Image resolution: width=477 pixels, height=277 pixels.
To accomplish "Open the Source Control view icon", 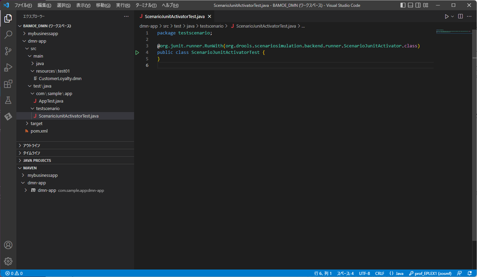I will 8,51.
